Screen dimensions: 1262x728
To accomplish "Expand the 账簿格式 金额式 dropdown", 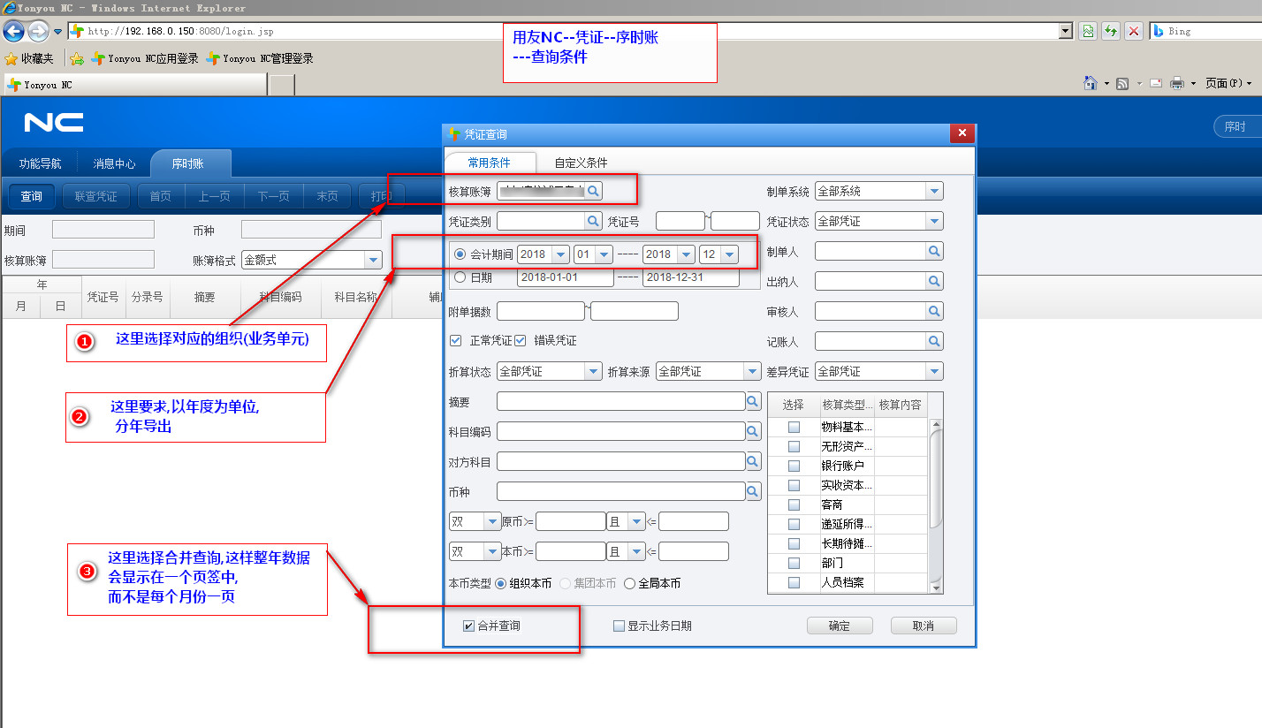I will coord(373,260).
